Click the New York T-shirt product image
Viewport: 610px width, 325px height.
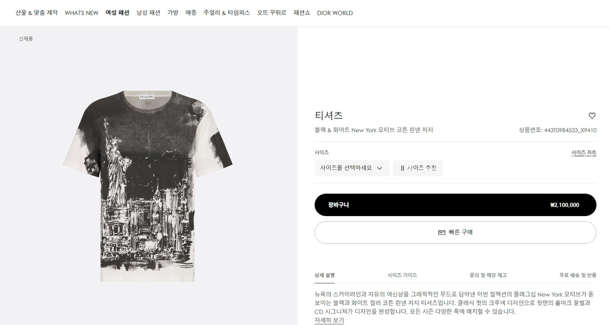pyautogui.click(x=148, y=186)
